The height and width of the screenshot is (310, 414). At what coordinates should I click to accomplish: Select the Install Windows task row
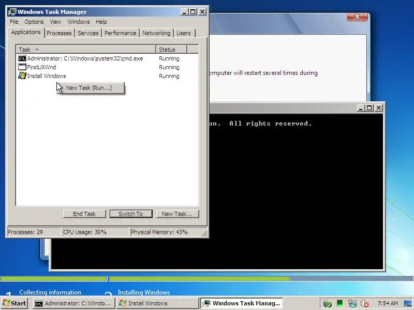coord(107,76)
